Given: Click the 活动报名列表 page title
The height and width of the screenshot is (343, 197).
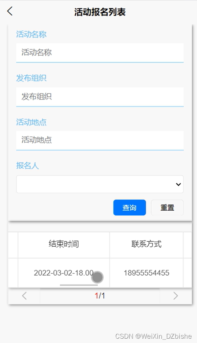Looking at the screenshot, I should 100,12.
